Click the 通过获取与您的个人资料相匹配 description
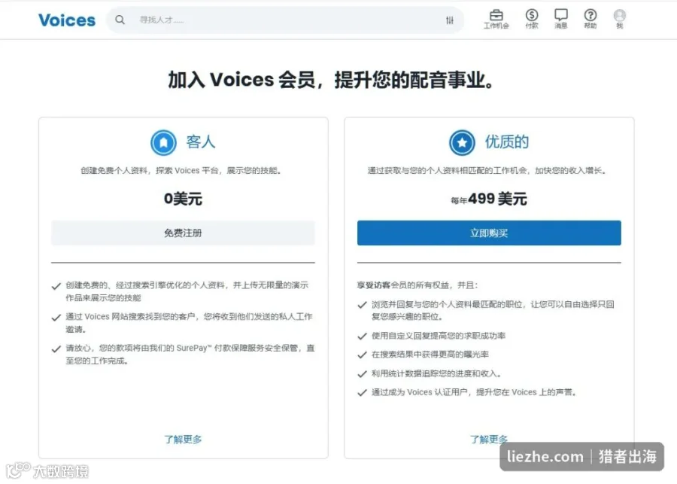677x484 pixels. (487, 170)
